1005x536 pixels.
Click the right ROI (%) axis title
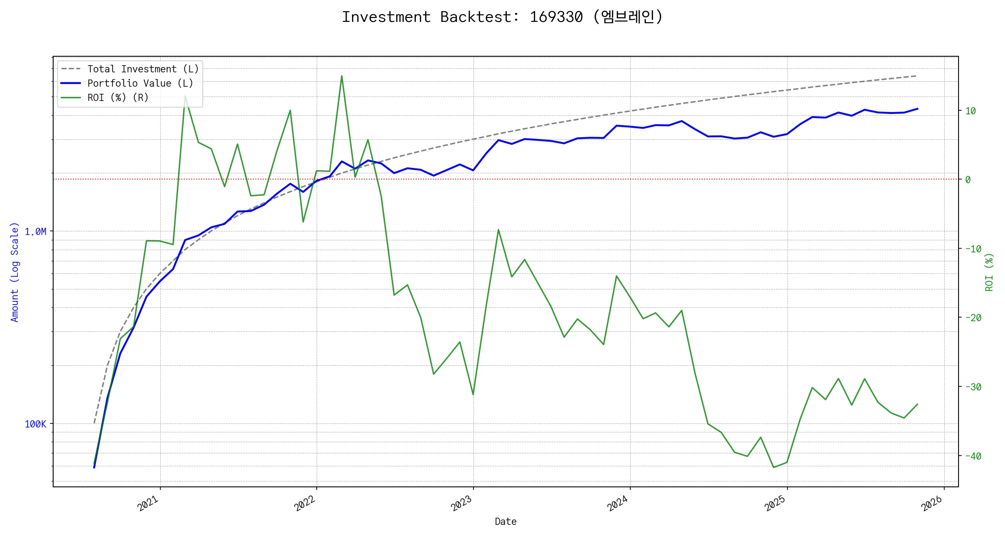989,272
